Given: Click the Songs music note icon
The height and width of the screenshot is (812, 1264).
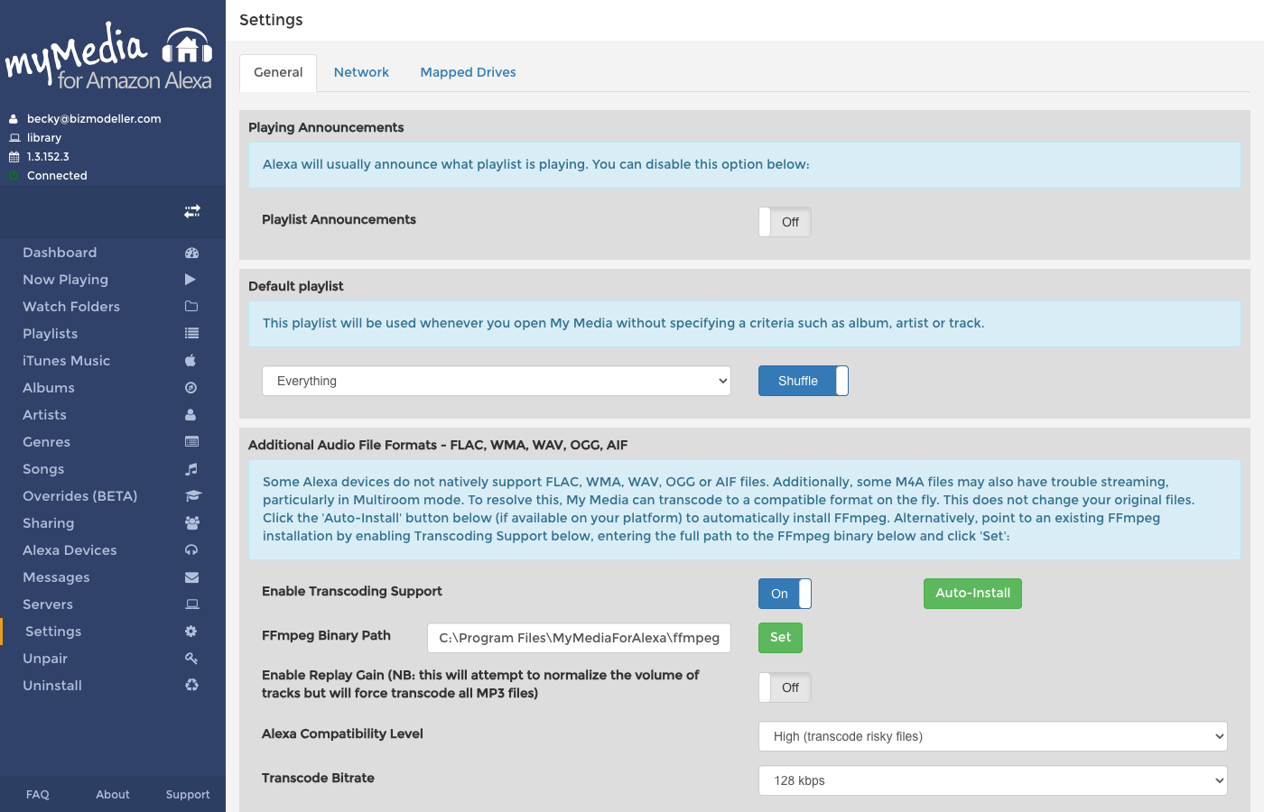Looking at the screenshot, I should (x=191, y=469).
